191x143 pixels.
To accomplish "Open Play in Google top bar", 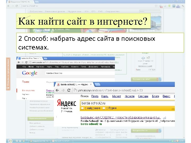I will tap(57, 67).
